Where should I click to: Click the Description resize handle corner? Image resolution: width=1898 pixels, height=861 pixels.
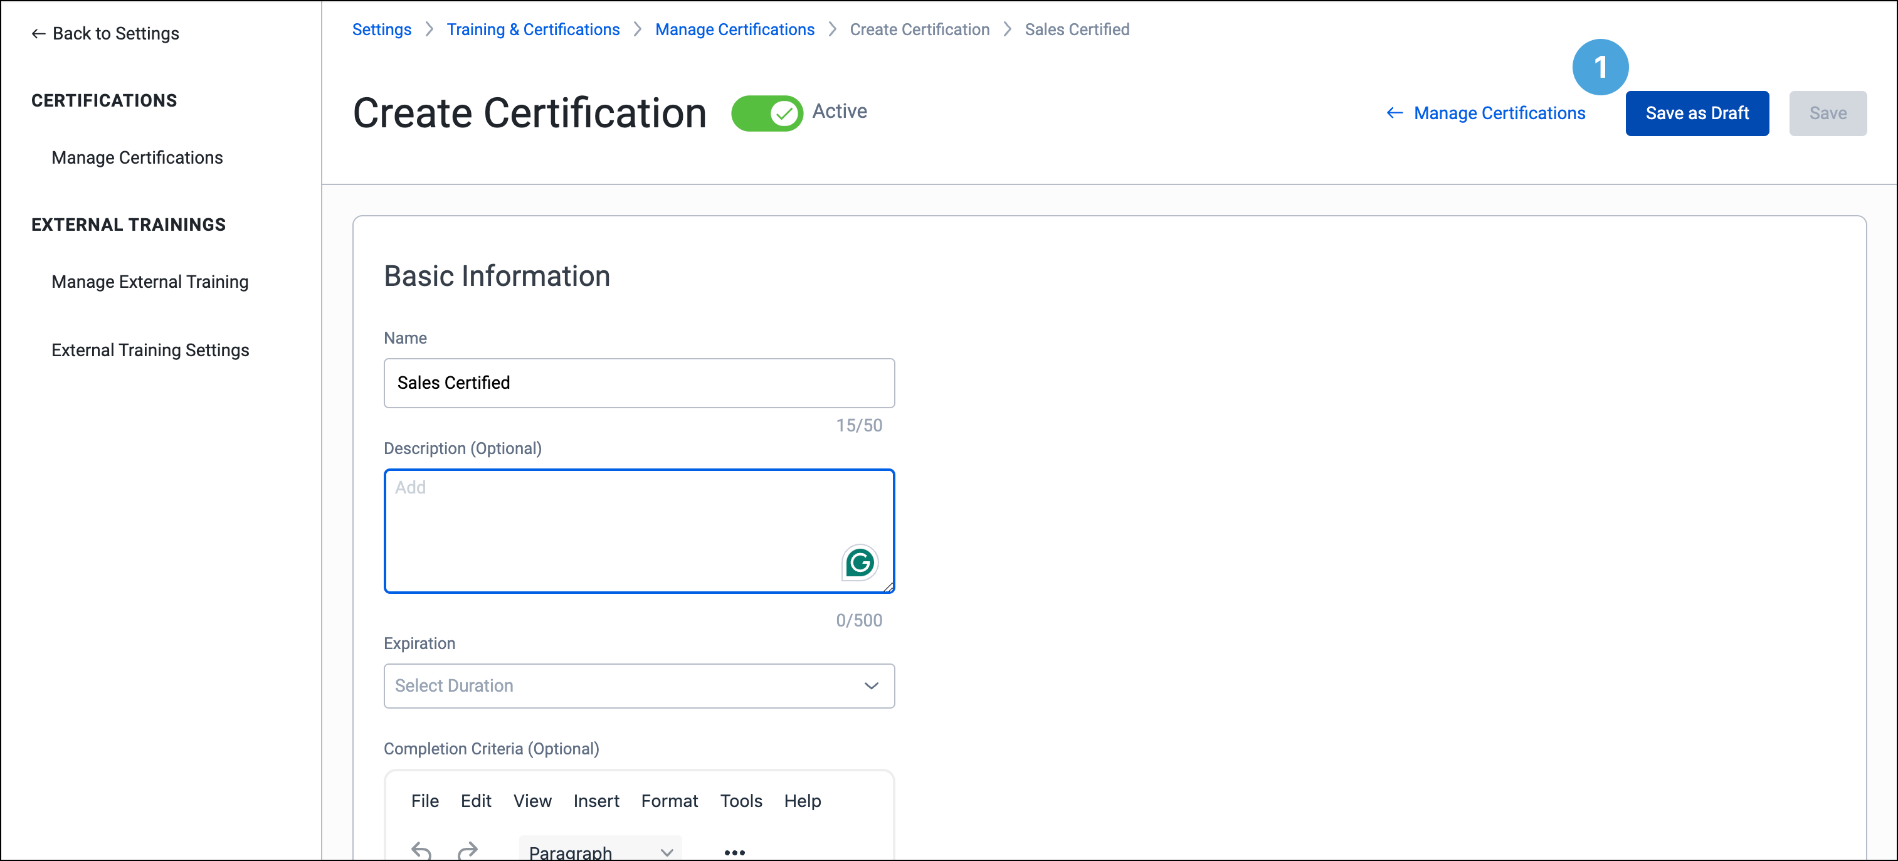888,588
